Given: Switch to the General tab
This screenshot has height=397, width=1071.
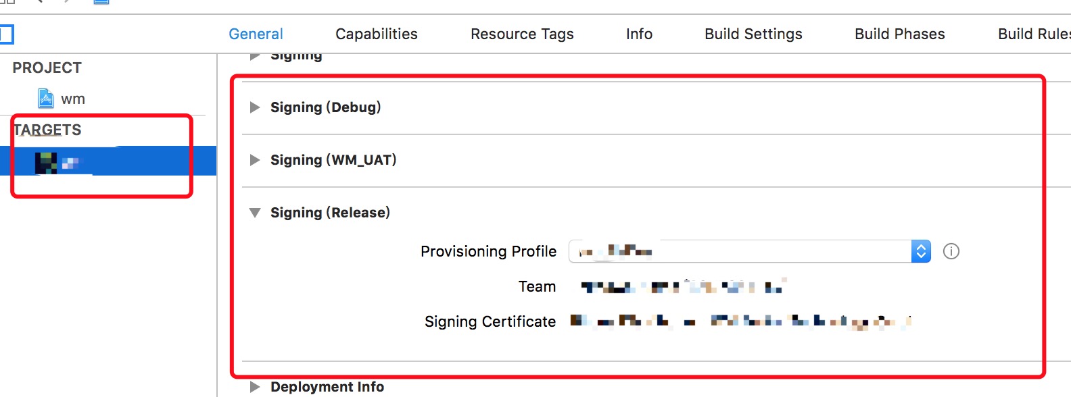Looking at the screenshot, I should point(256,34).
